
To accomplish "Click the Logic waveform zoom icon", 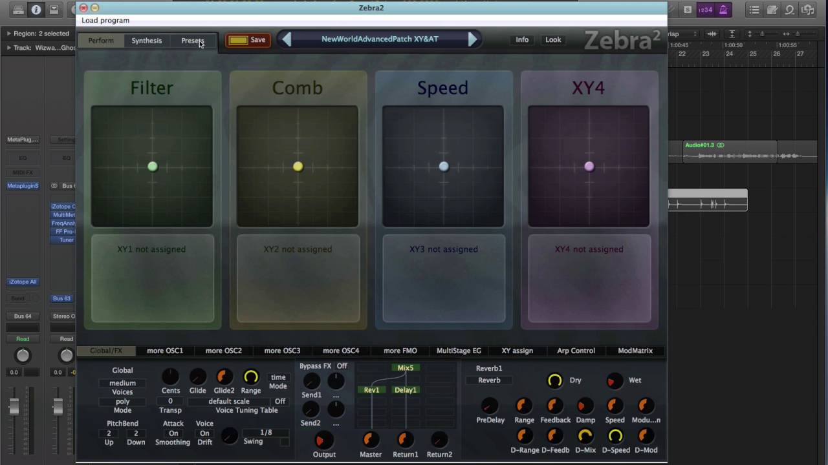I will click(712, 34).
